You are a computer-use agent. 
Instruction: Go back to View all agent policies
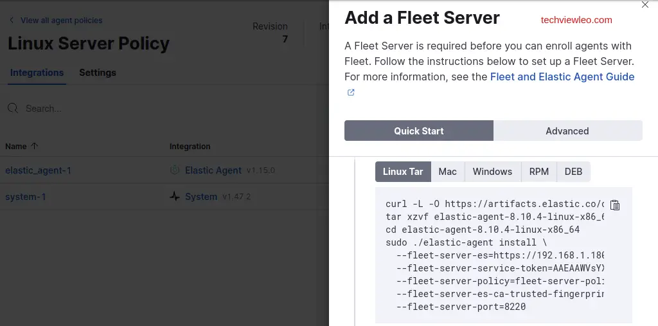pos(61,21)
